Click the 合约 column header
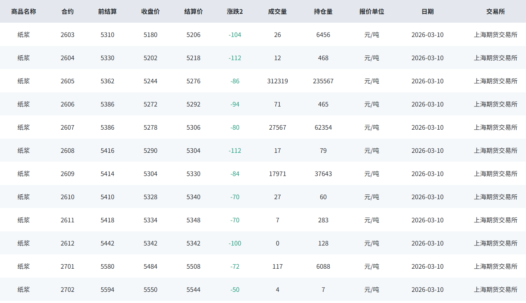526x303 pixels. [67, 12]
